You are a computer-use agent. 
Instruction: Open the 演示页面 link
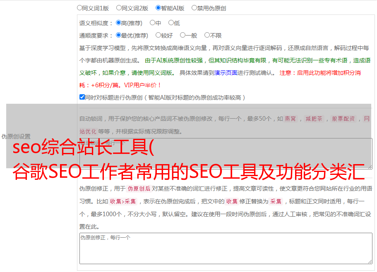pyautogui.click(x=226, y=73)
